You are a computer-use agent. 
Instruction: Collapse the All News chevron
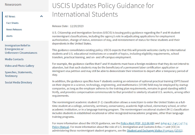coord(41,16)
